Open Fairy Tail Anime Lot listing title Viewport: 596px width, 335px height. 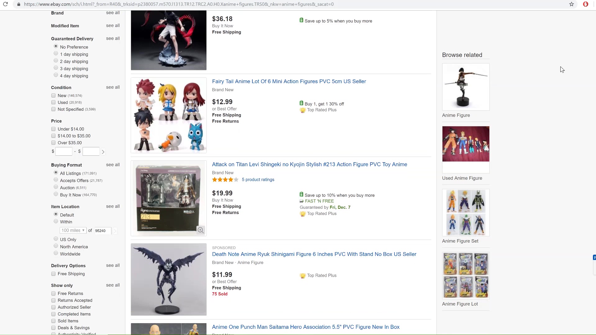[x=289, y=81]
